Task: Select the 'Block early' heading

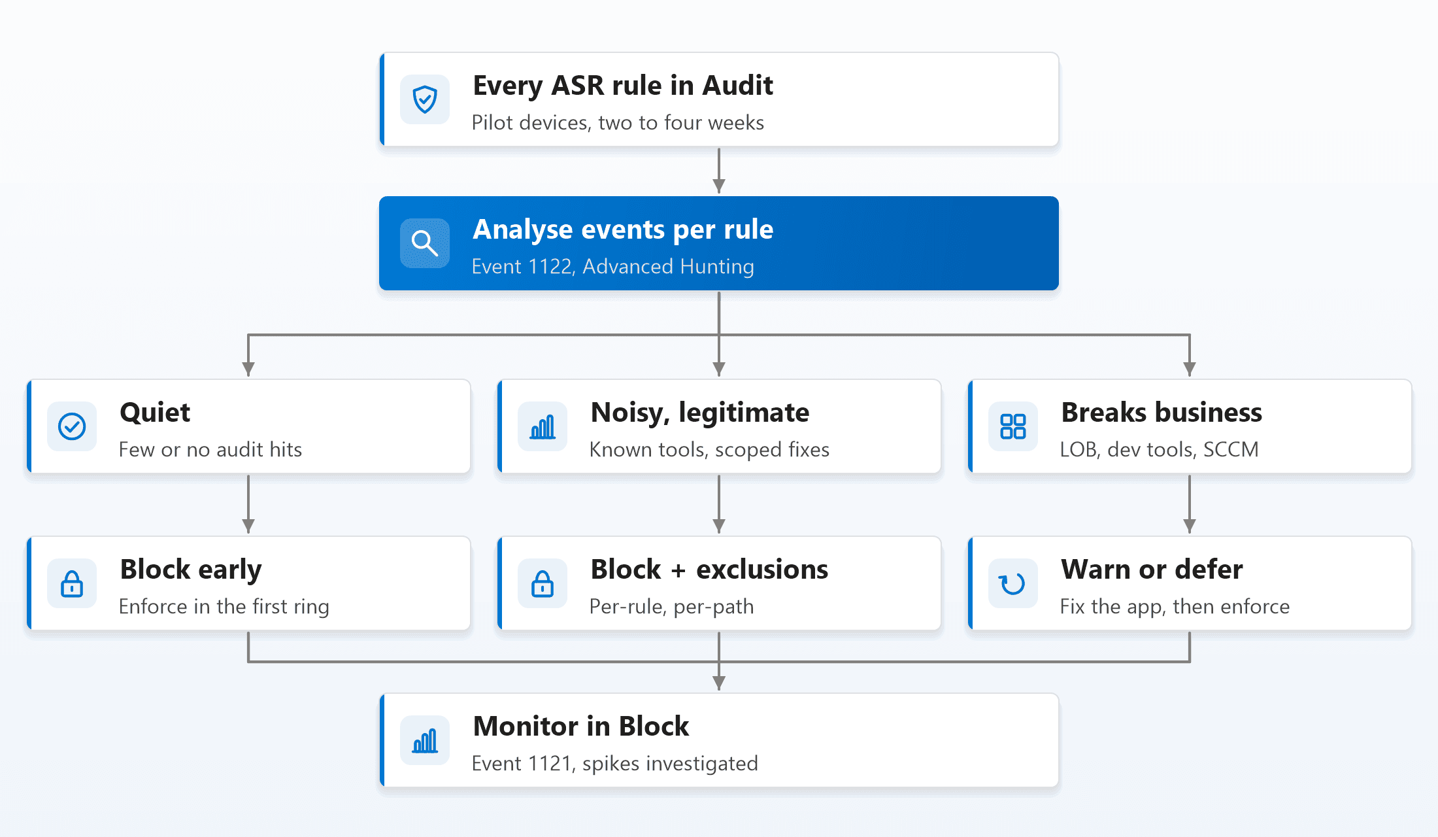Action: pyautogui.click(x=191, y=570)
